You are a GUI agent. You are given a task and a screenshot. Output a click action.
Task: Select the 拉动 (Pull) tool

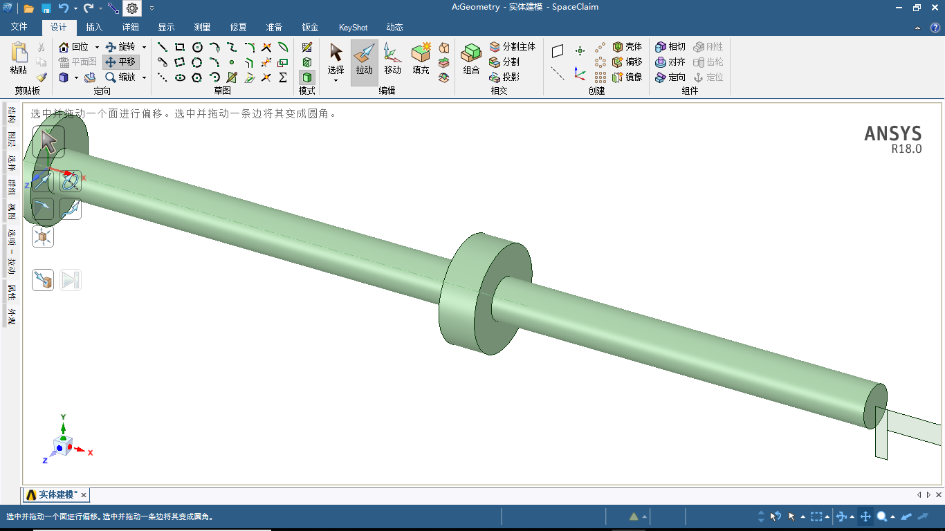coord(364,61)
